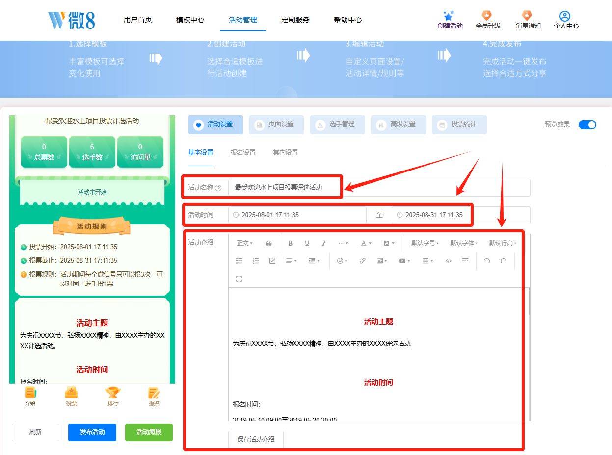
Task: Switch the editor to fullscreen mode
Action: (x=239, y=279)
